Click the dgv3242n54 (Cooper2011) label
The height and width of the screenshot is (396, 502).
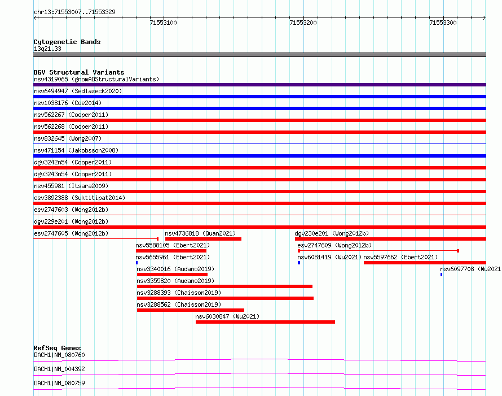(x=73, y=162)
